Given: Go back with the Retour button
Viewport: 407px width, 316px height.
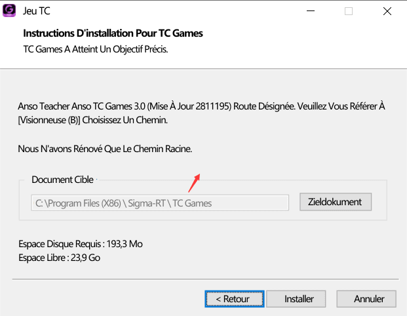Looking at the screenshot, I should click(235, 298).
